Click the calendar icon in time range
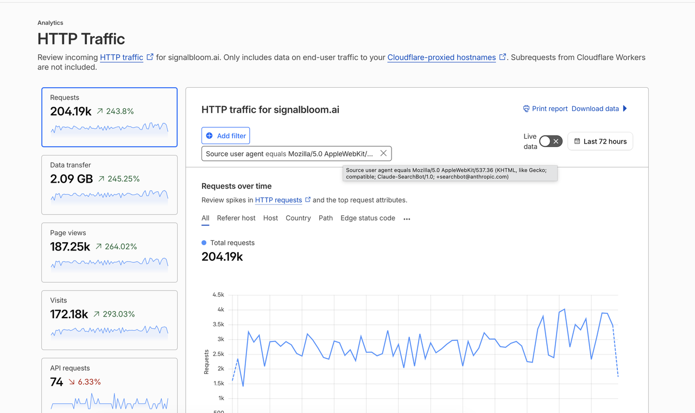Viewport: 695px width, 413px height. pos(577,141)
